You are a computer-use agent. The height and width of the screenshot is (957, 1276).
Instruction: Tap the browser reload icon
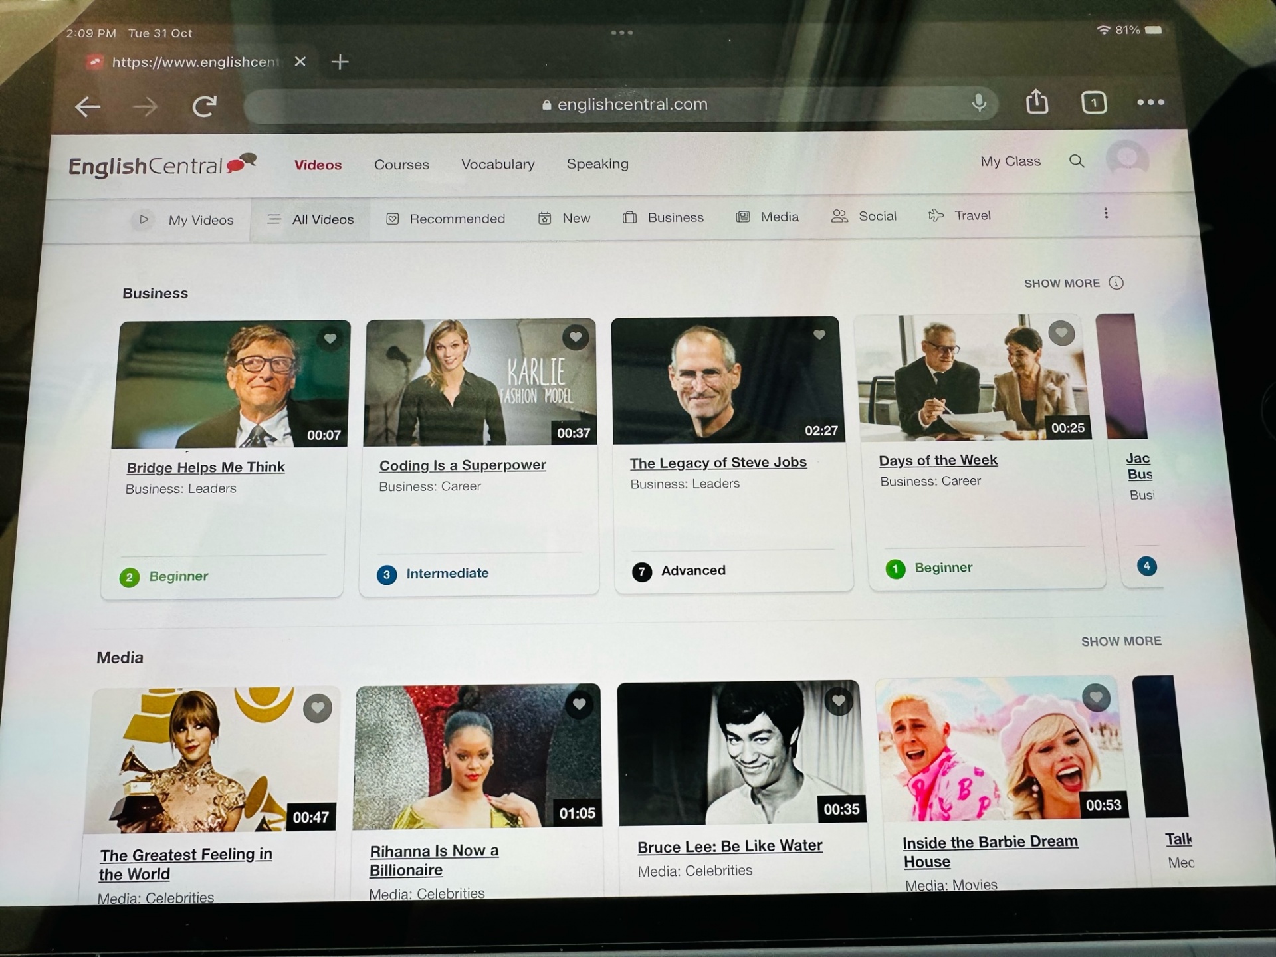point(204,106)
